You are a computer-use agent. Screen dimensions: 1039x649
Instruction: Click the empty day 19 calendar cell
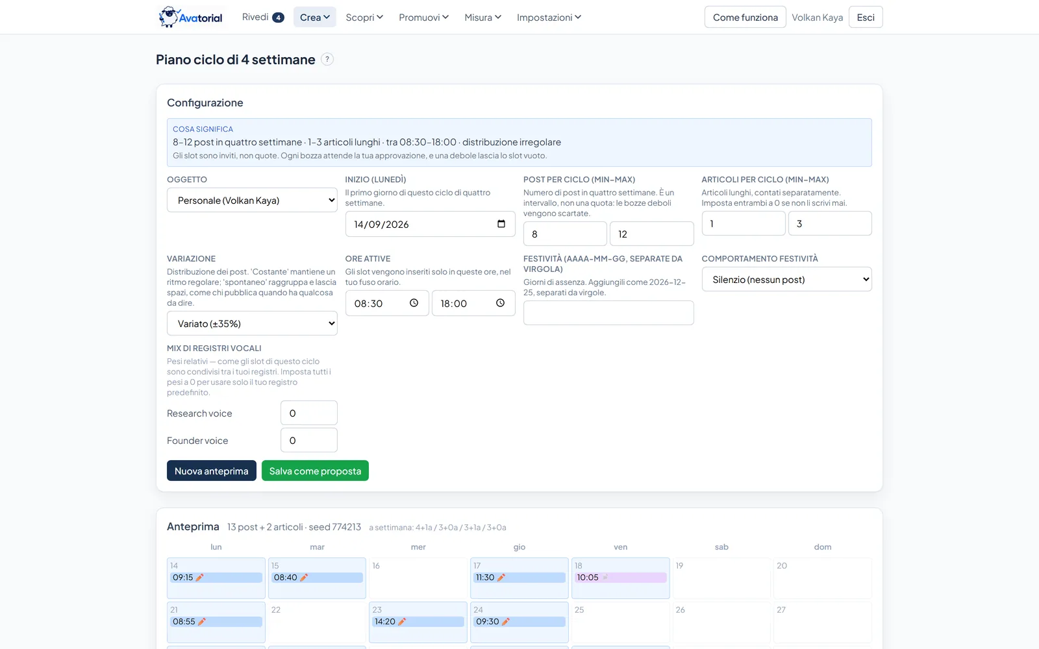(x=721, y=578)
